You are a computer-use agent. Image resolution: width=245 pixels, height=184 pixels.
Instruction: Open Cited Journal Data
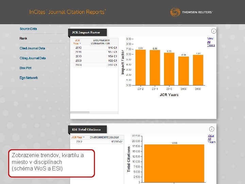32,48
